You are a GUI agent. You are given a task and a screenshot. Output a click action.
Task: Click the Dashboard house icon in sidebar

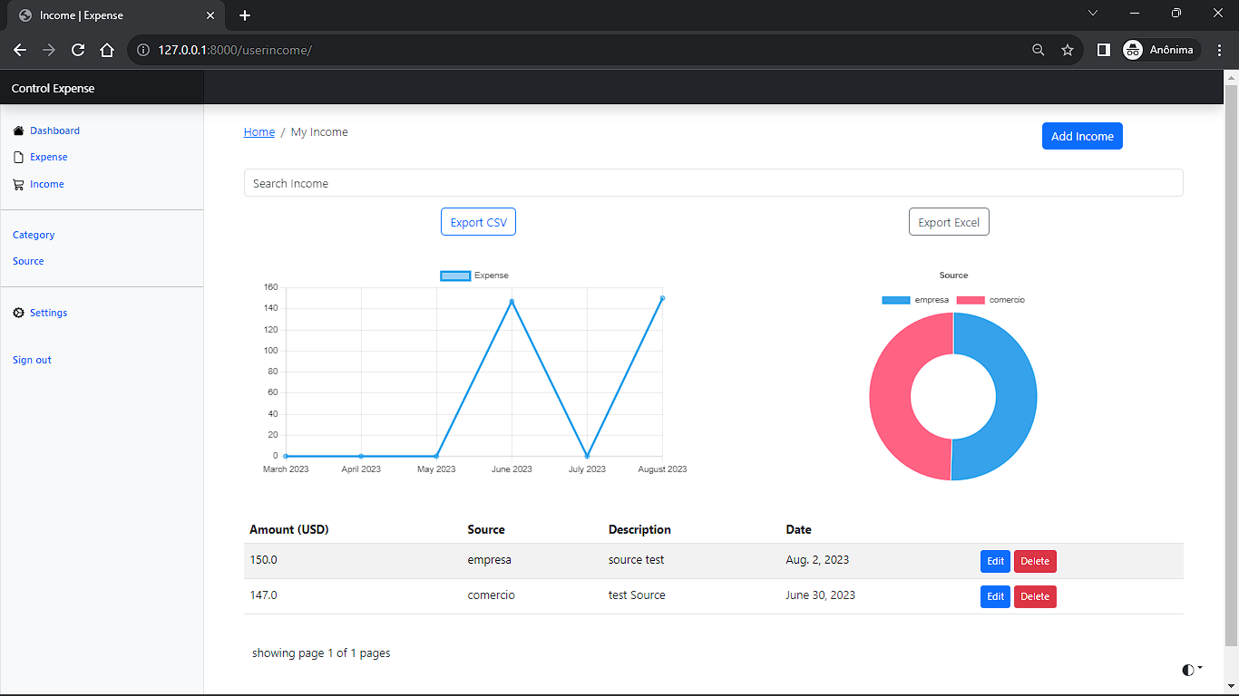point(18,130)
